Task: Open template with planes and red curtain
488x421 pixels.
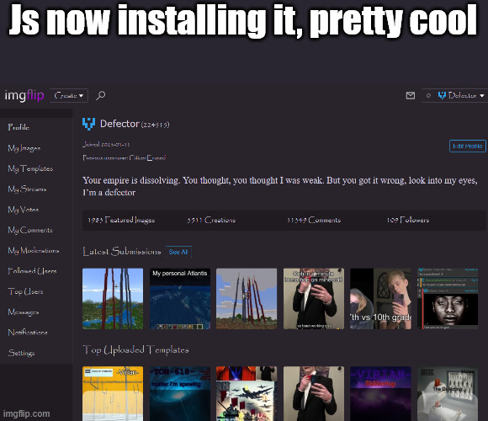Action: coord(247,393)
